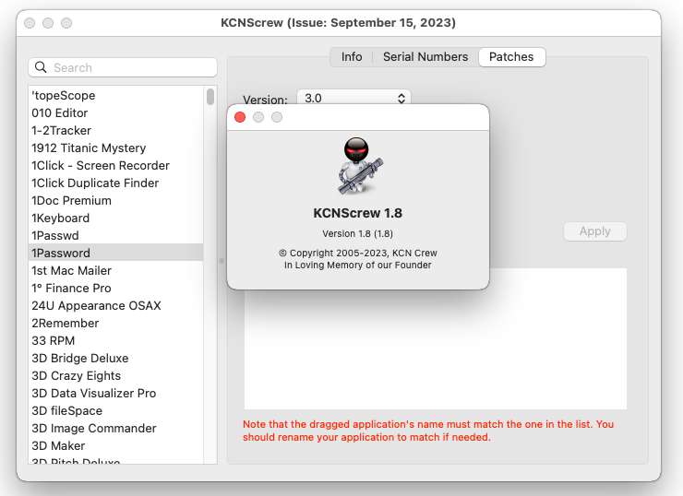This screenshot has height=496, width=683.
Task: Select 1-2Tracker in the list
Action: [116, 131]
